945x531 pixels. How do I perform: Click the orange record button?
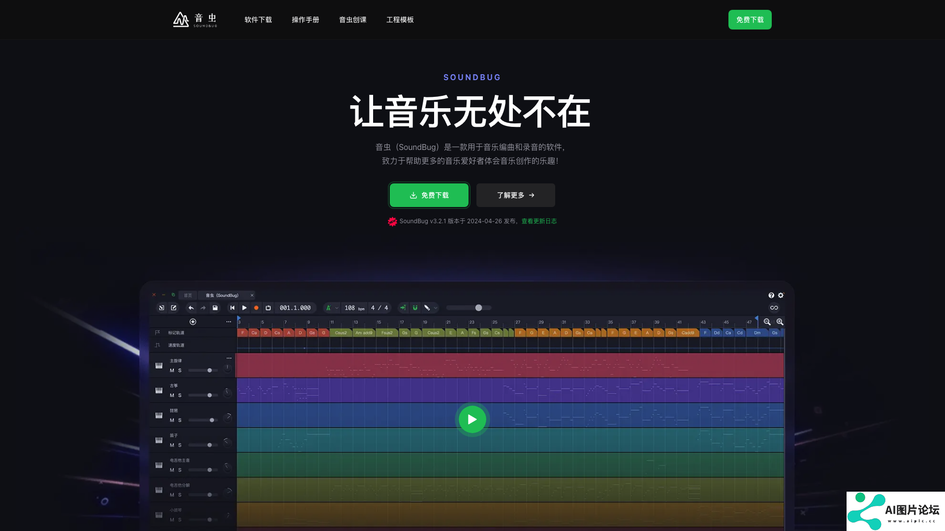tap(256, 308)
